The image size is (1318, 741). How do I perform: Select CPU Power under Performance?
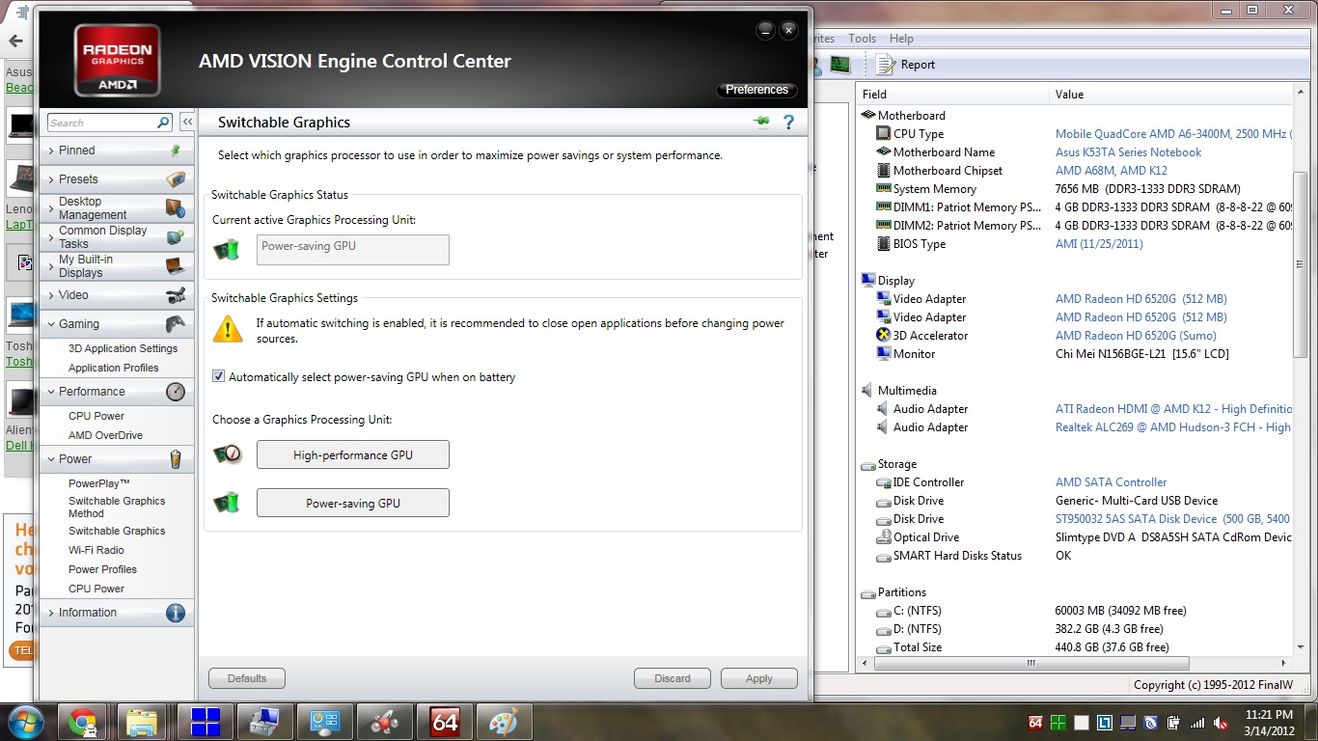click(96, 416)
